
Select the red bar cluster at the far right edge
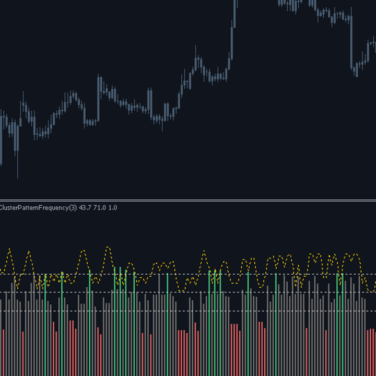[371, 352]
